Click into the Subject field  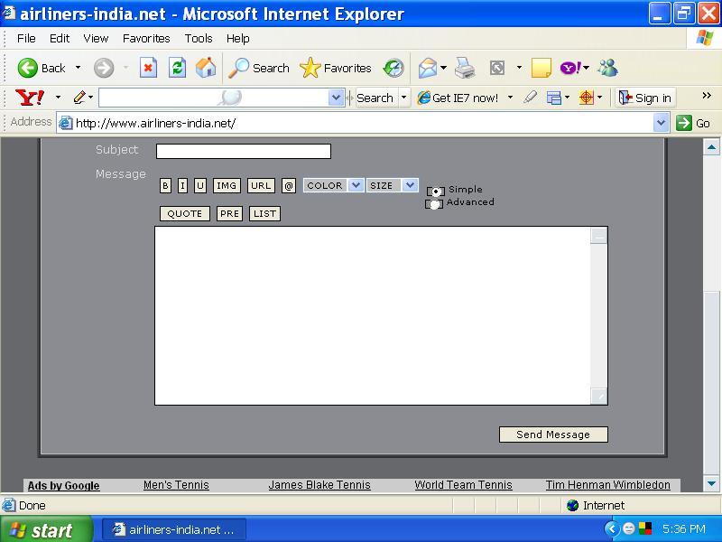[x=244, y=151]
